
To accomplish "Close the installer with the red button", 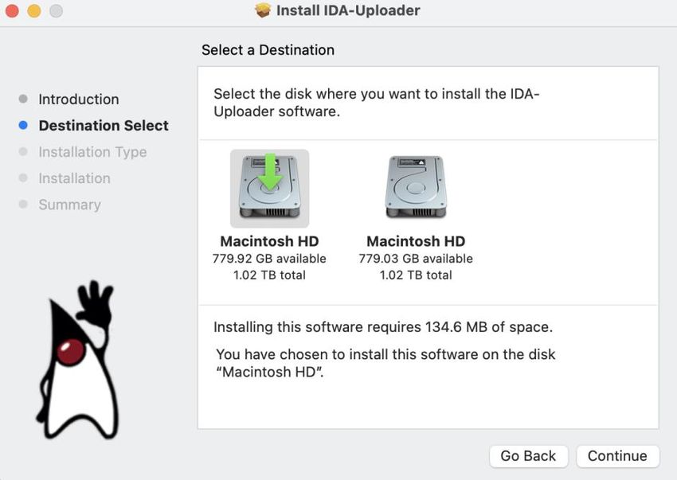I will [12, 11].
